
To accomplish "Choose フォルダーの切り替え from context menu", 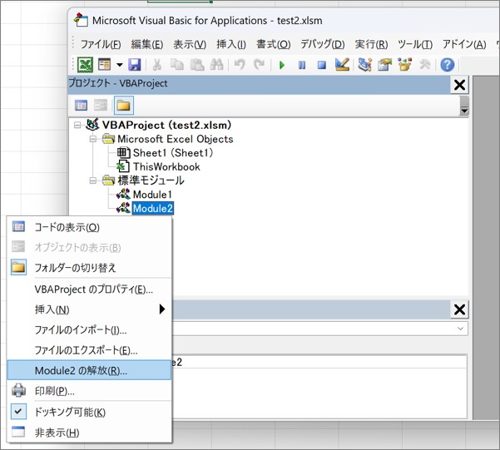I will (89, 267).
